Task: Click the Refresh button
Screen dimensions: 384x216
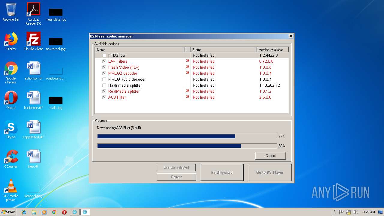Action: [x=176, y=177]
